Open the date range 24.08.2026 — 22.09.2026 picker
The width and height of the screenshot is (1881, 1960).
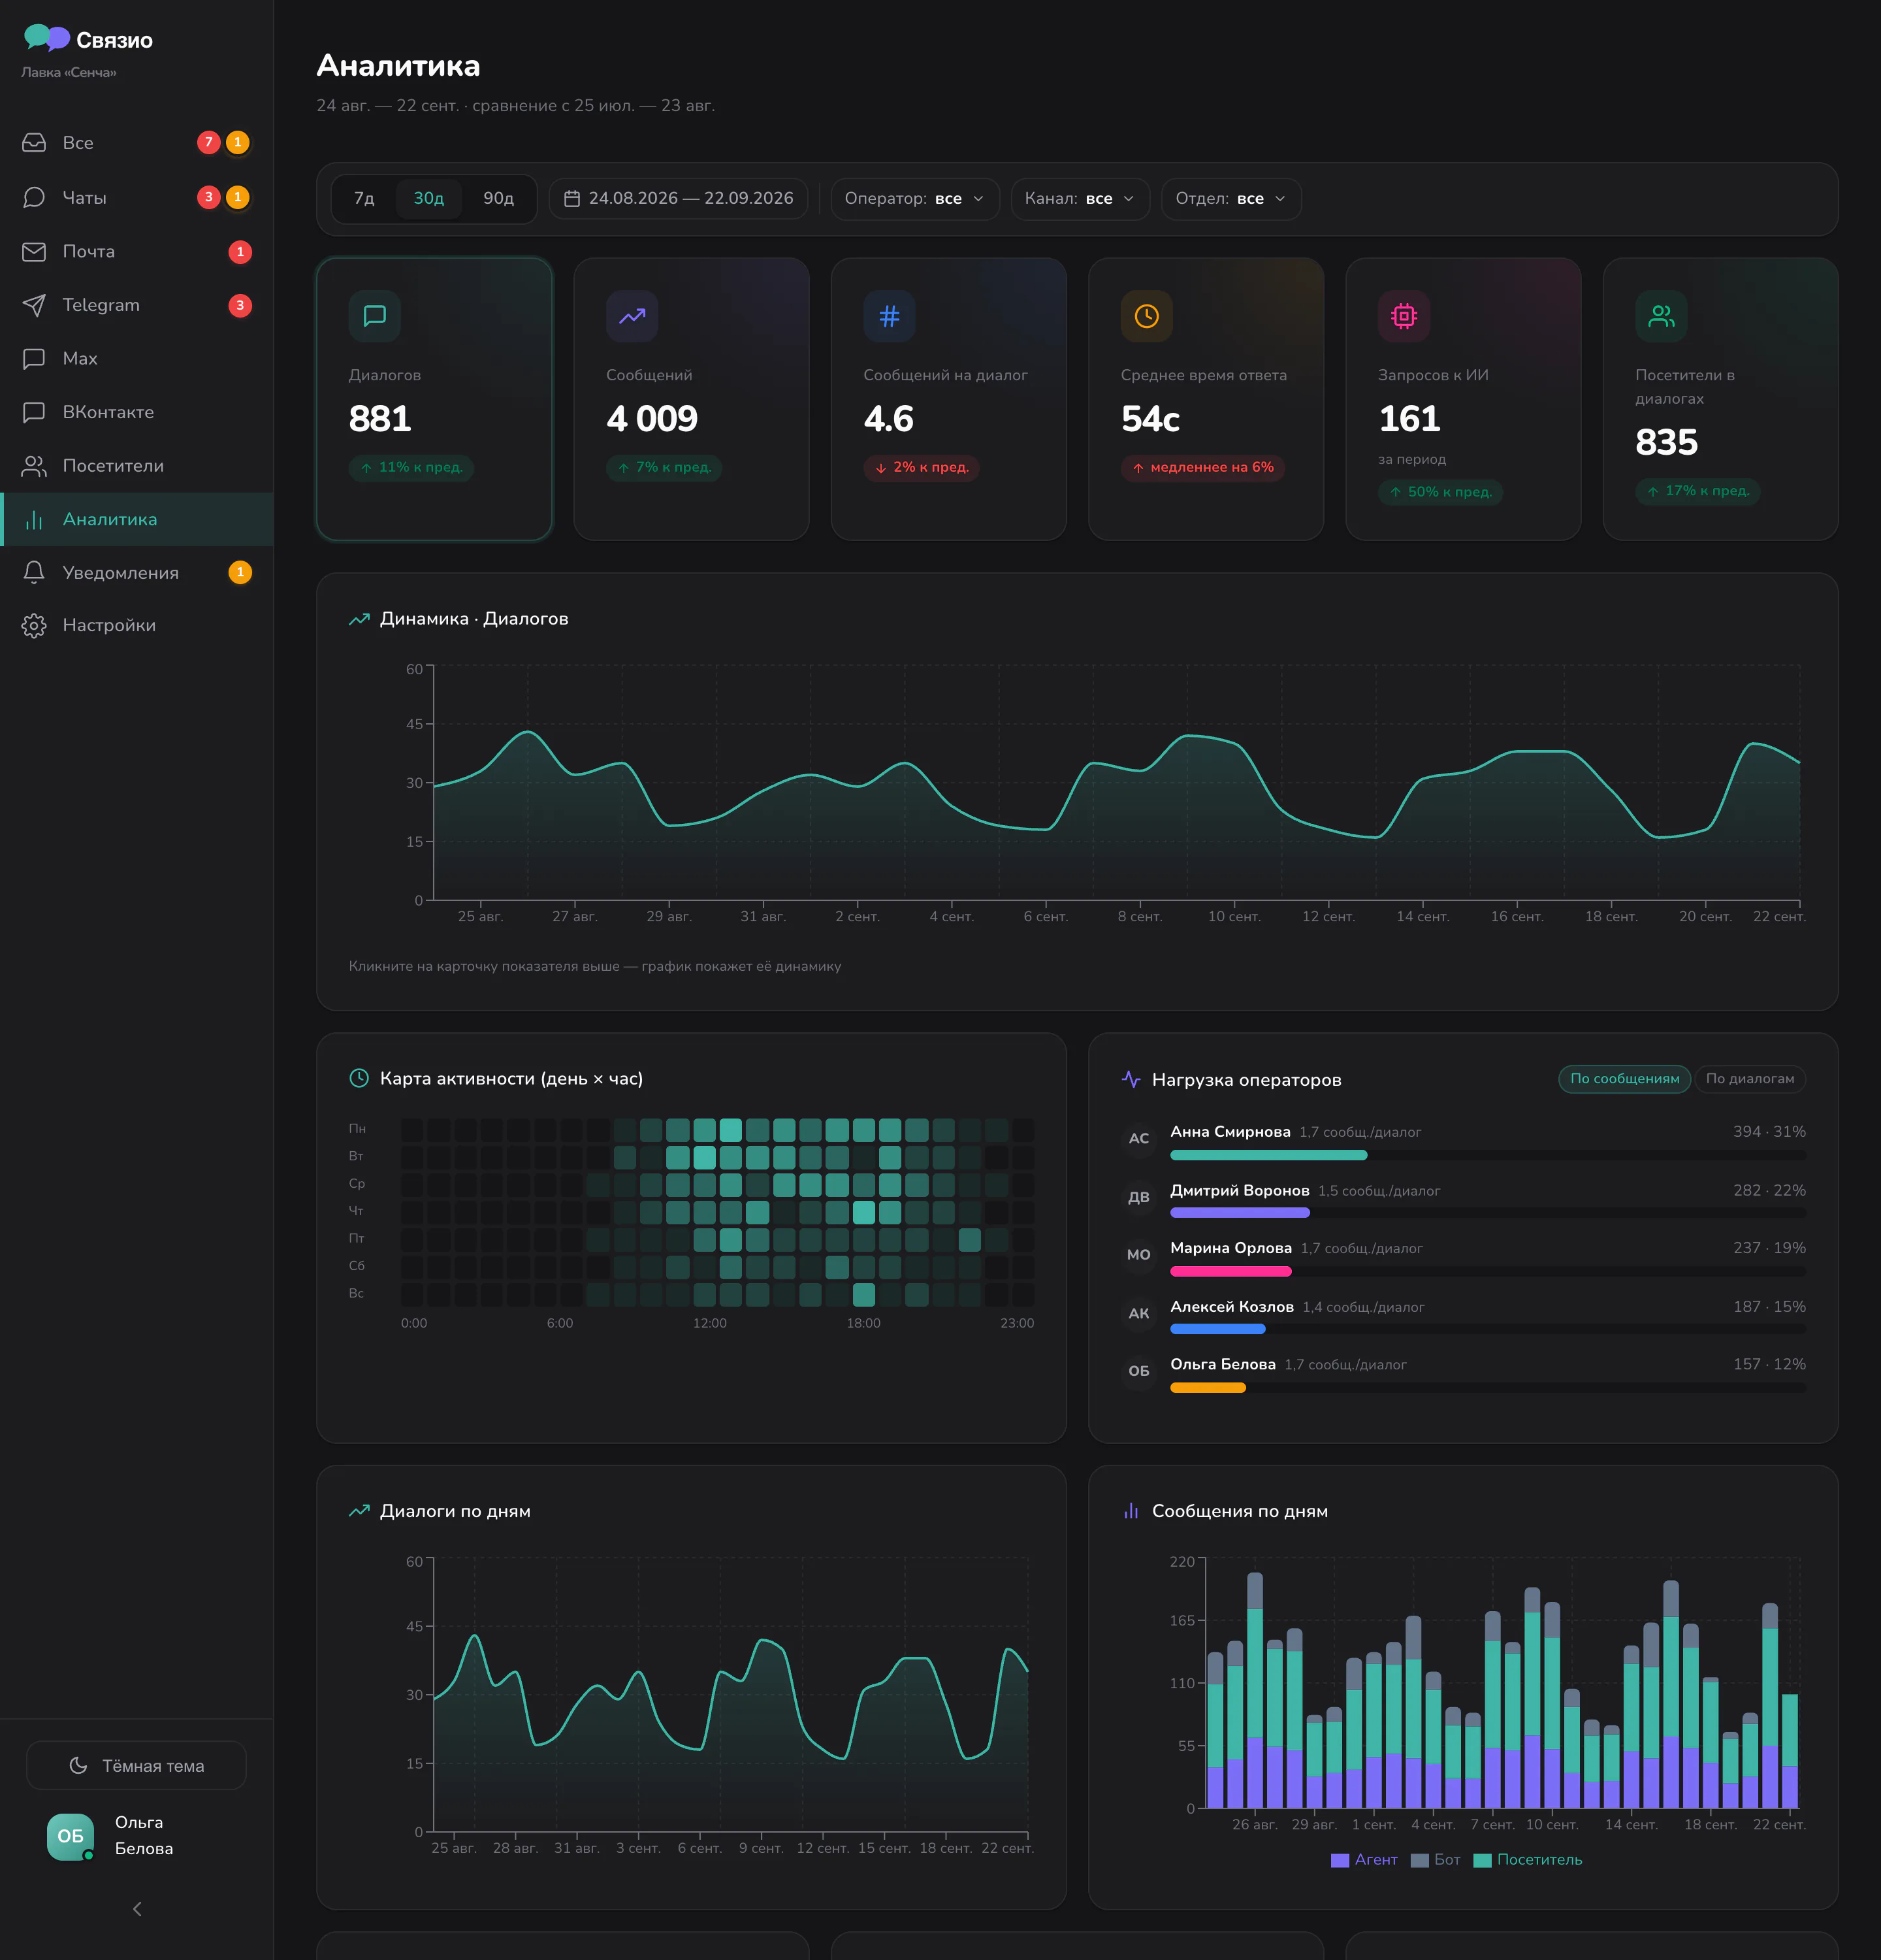(679, 199)
